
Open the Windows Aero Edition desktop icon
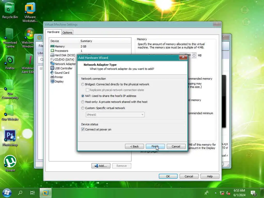click(x=28, y=64)
